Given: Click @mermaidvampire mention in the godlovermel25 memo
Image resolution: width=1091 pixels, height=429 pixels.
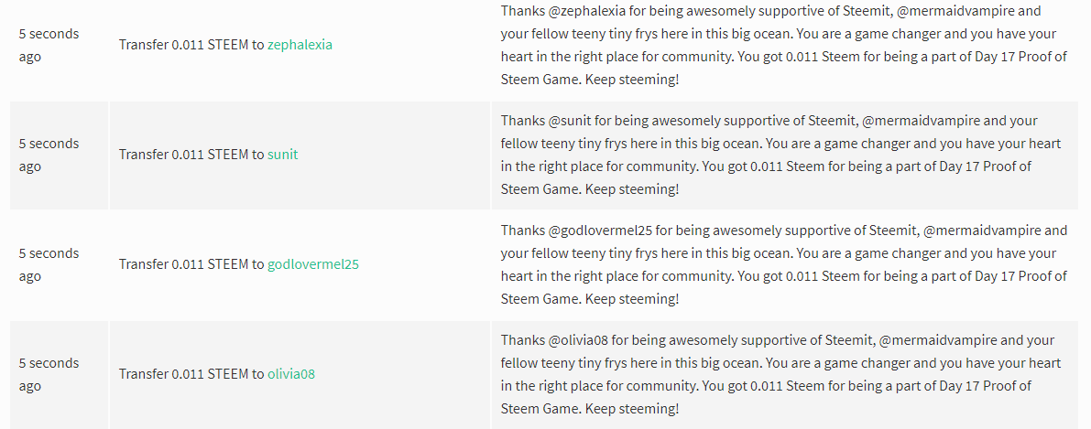Looking at the screenshot, I should pyautogui.click(x=982, y=231).
